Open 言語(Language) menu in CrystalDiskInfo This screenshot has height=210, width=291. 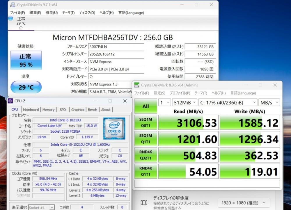[131, 13]
